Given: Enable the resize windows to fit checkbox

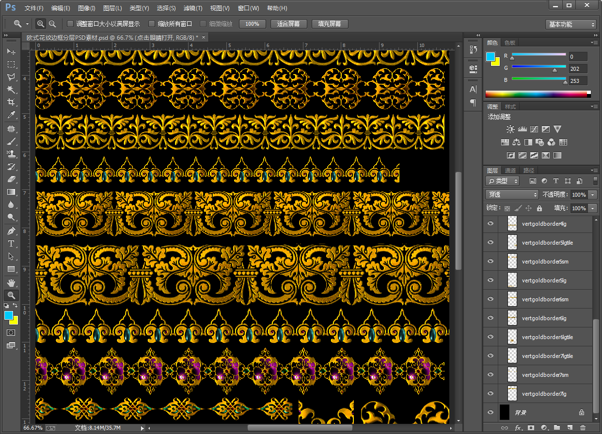Looking at the screenshot, I should tap(70, 24).
